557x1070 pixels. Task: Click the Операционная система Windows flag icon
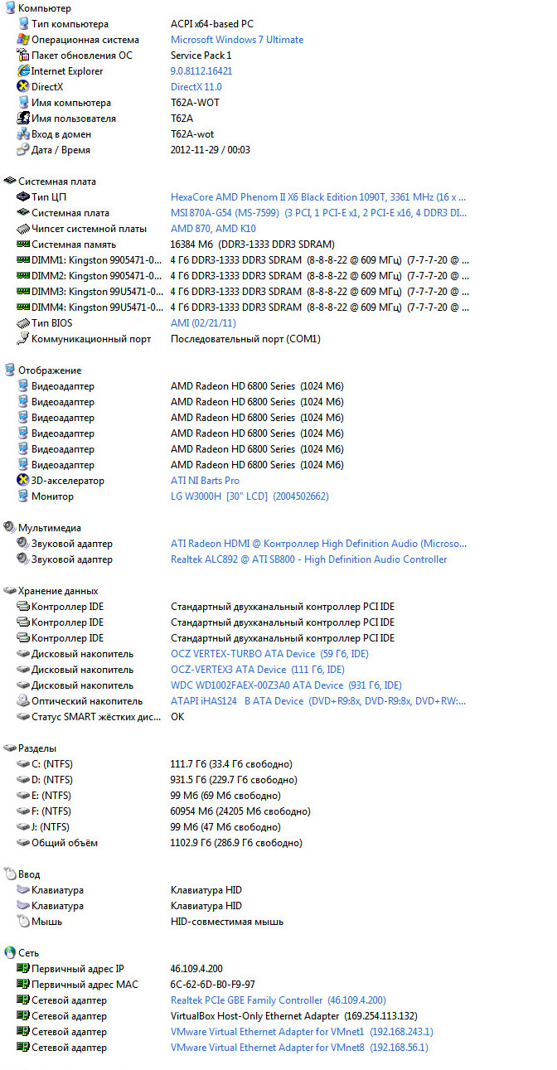pyautogui.click(x=23, y=40)
